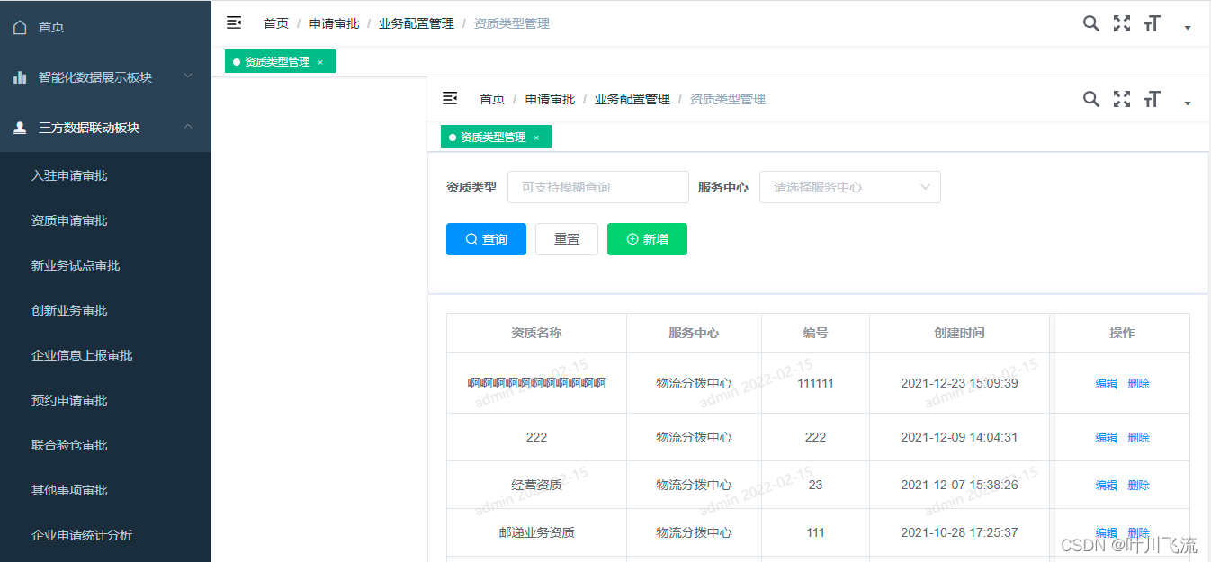Screen dimensions: 1211x562
Task: Open the user dropdown caret top right corner
Action: (1188, 27)
